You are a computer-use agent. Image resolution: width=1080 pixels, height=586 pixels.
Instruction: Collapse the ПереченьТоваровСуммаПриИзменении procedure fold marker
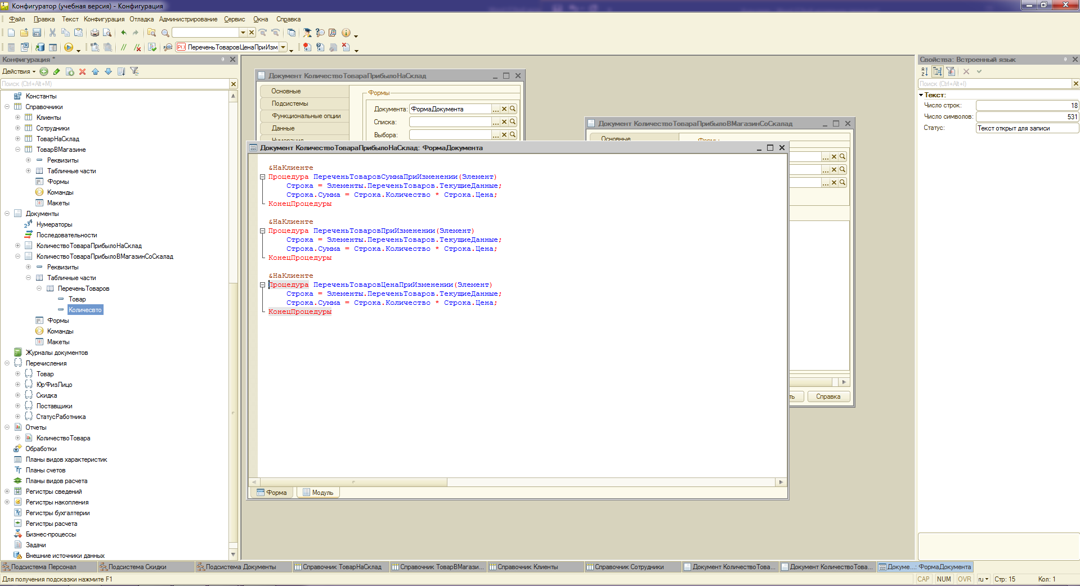coord(262,177)
